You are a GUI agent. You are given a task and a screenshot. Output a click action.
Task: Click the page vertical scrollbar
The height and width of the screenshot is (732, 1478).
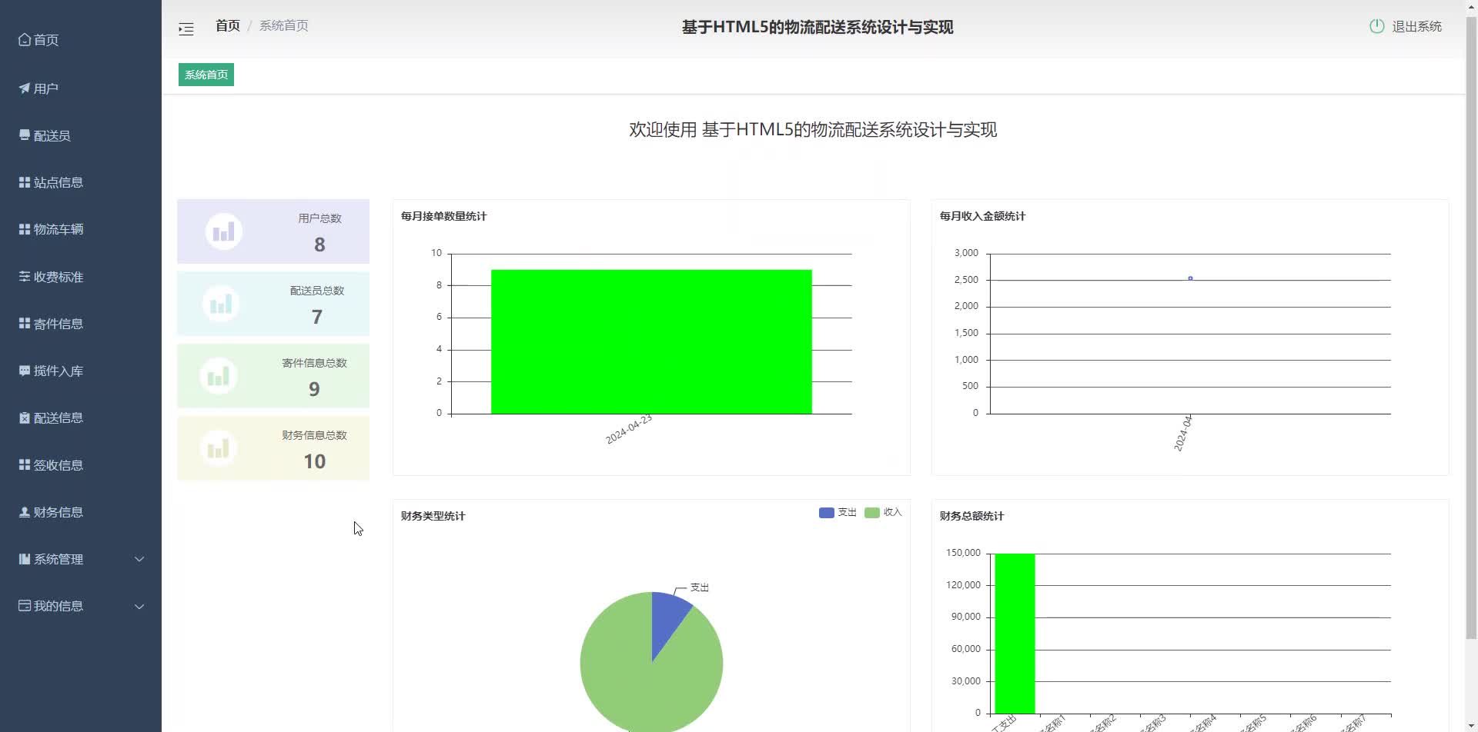pyautogui.click(x=1471, y=327)
